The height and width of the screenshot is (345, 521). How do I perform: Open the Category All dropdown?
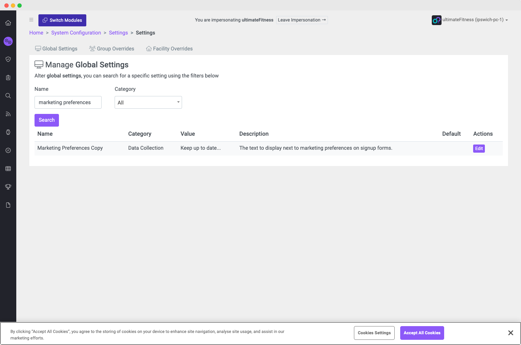pos(148,102)
